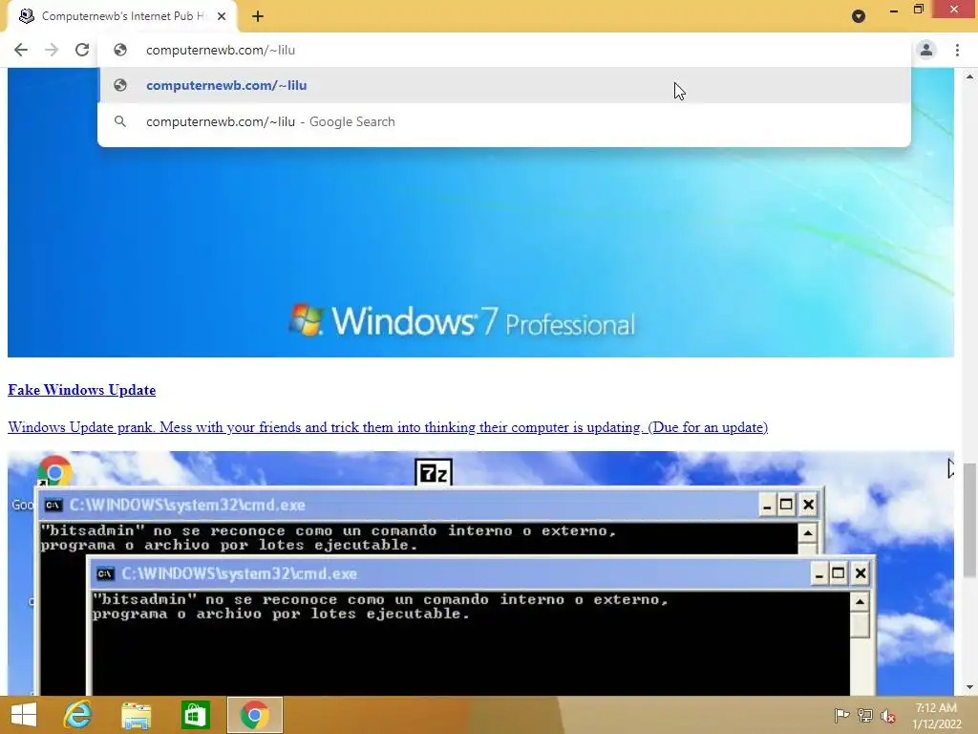This screenshot has width=978, height=734.
Task: Go back using the browser back arrow
Action: [21, 50]
